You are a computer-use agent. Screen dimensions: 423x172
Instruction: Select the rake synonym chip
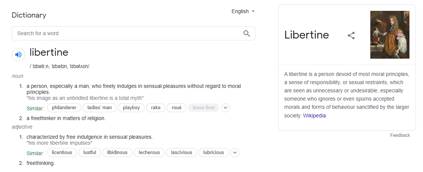(x=156, y=108)
